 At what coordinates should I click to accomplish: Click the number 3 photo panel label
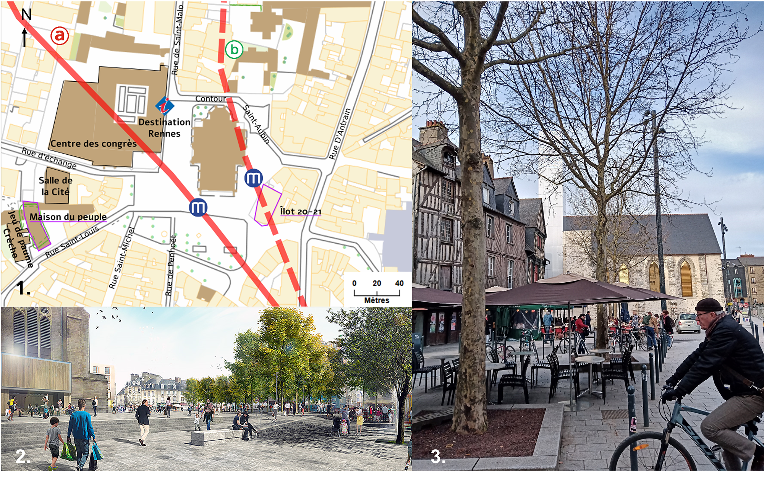pyautogui.click(x=438, y=456)
